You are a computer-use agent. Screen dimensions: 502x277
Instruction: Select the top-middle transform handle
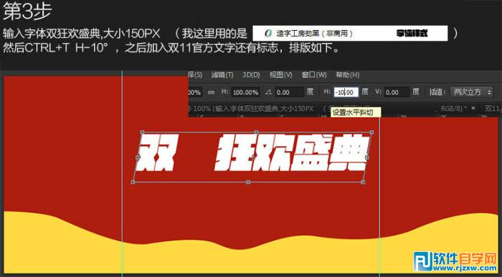click(x=257, y=132)
